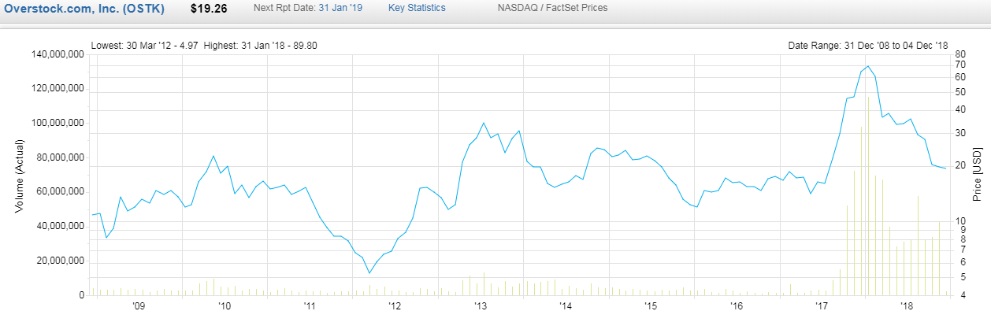Screen dimensions: 991x322
Task: Click the 20,000,000 volume axis label
Action: (59, 261)
